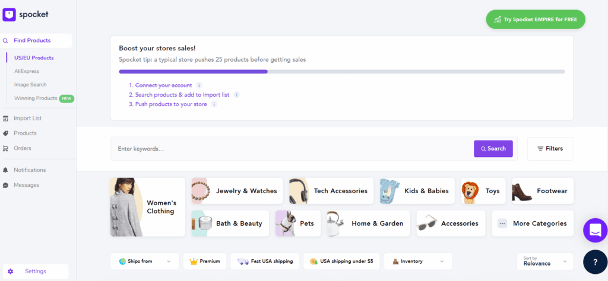The width and height of the screenshot is (608, 281).
Task: Open Women's Clothing category card
Action: click(148, 207)
